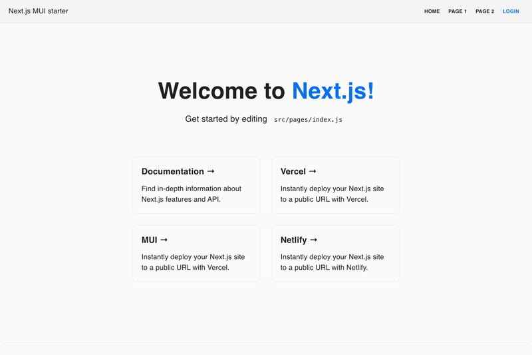Open PAGE 1 in the navbar

tap(458, 11)
